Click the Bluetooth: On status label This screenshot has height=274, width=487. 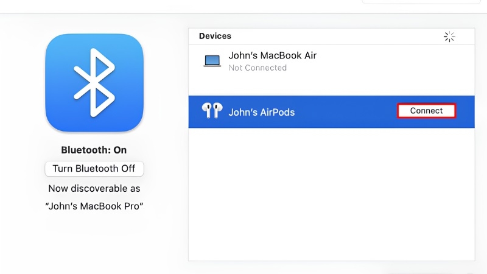(x=94, y=150)
